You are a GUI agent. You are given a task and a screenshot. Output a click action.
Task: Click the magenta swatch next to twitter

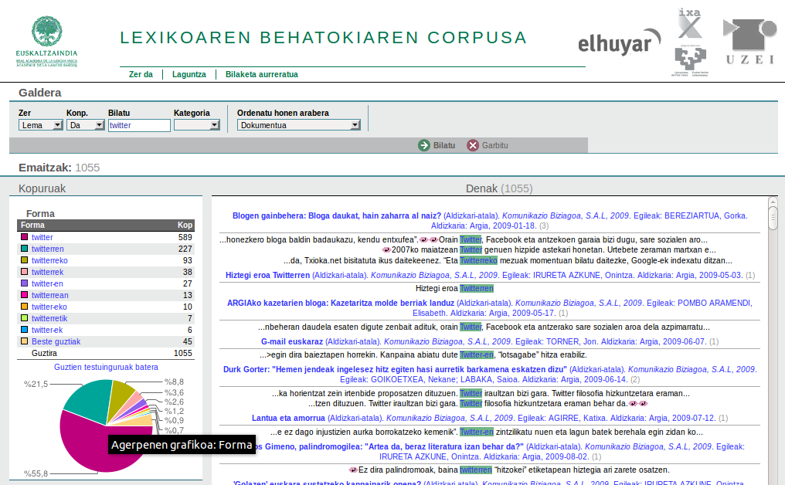coord(24,237)
